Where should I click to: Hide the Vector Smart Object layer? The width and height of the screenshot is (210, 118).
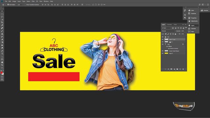163,51
